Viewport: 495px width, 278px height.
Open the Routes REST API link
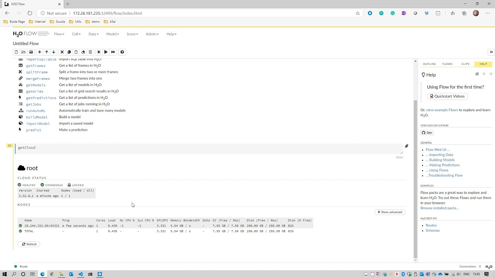click(431, 225)
